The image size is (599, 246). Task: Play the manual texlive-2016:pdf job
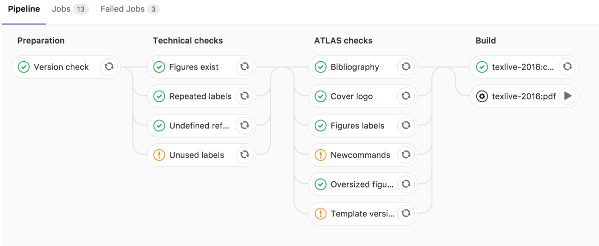(568, 96)
